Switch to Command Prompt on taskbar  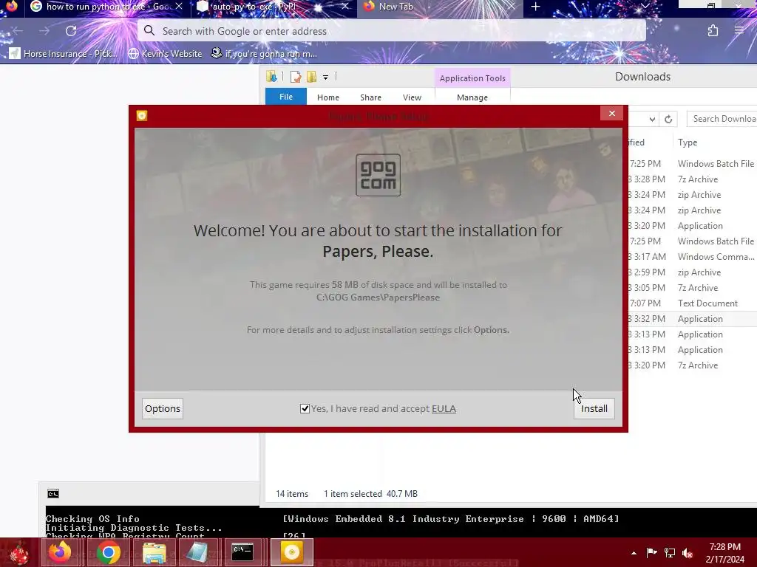tap(242, 552)
